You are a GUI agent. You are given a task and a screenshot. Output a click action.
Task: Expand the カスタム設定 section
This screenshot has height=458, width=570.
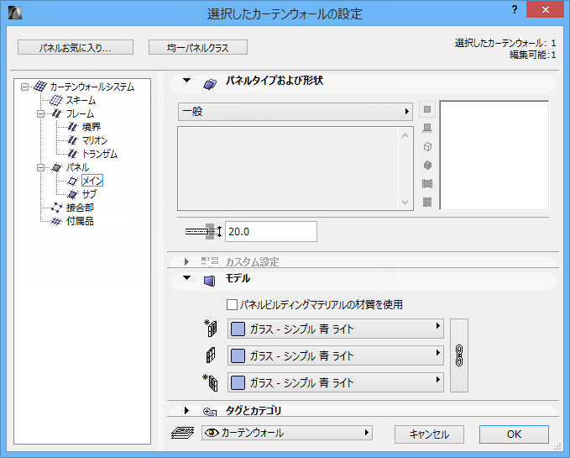point(186,261)
